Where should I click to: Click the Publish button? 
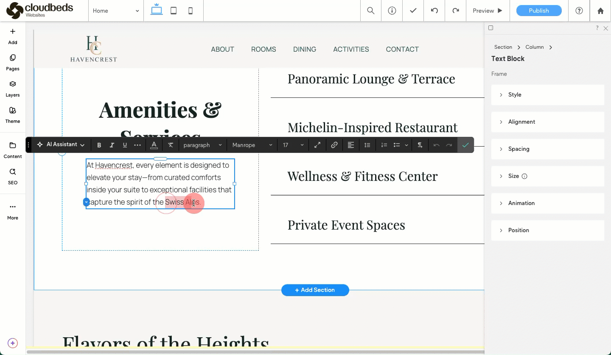(539, 11)
